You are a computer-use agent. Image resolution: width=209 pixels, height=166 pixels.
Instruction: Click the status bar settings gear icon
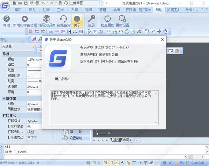click(165, 163)
